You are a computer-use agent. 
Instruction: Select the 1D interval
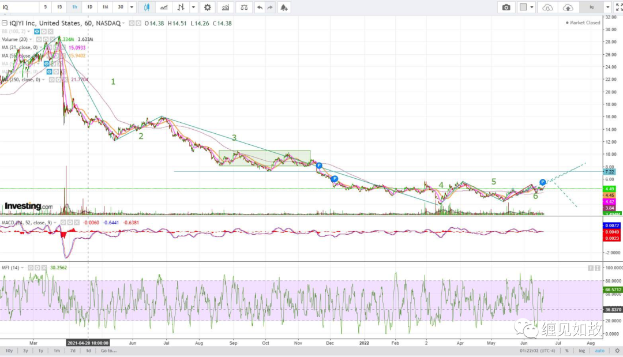pyautogui.click(x=90, y=7)
